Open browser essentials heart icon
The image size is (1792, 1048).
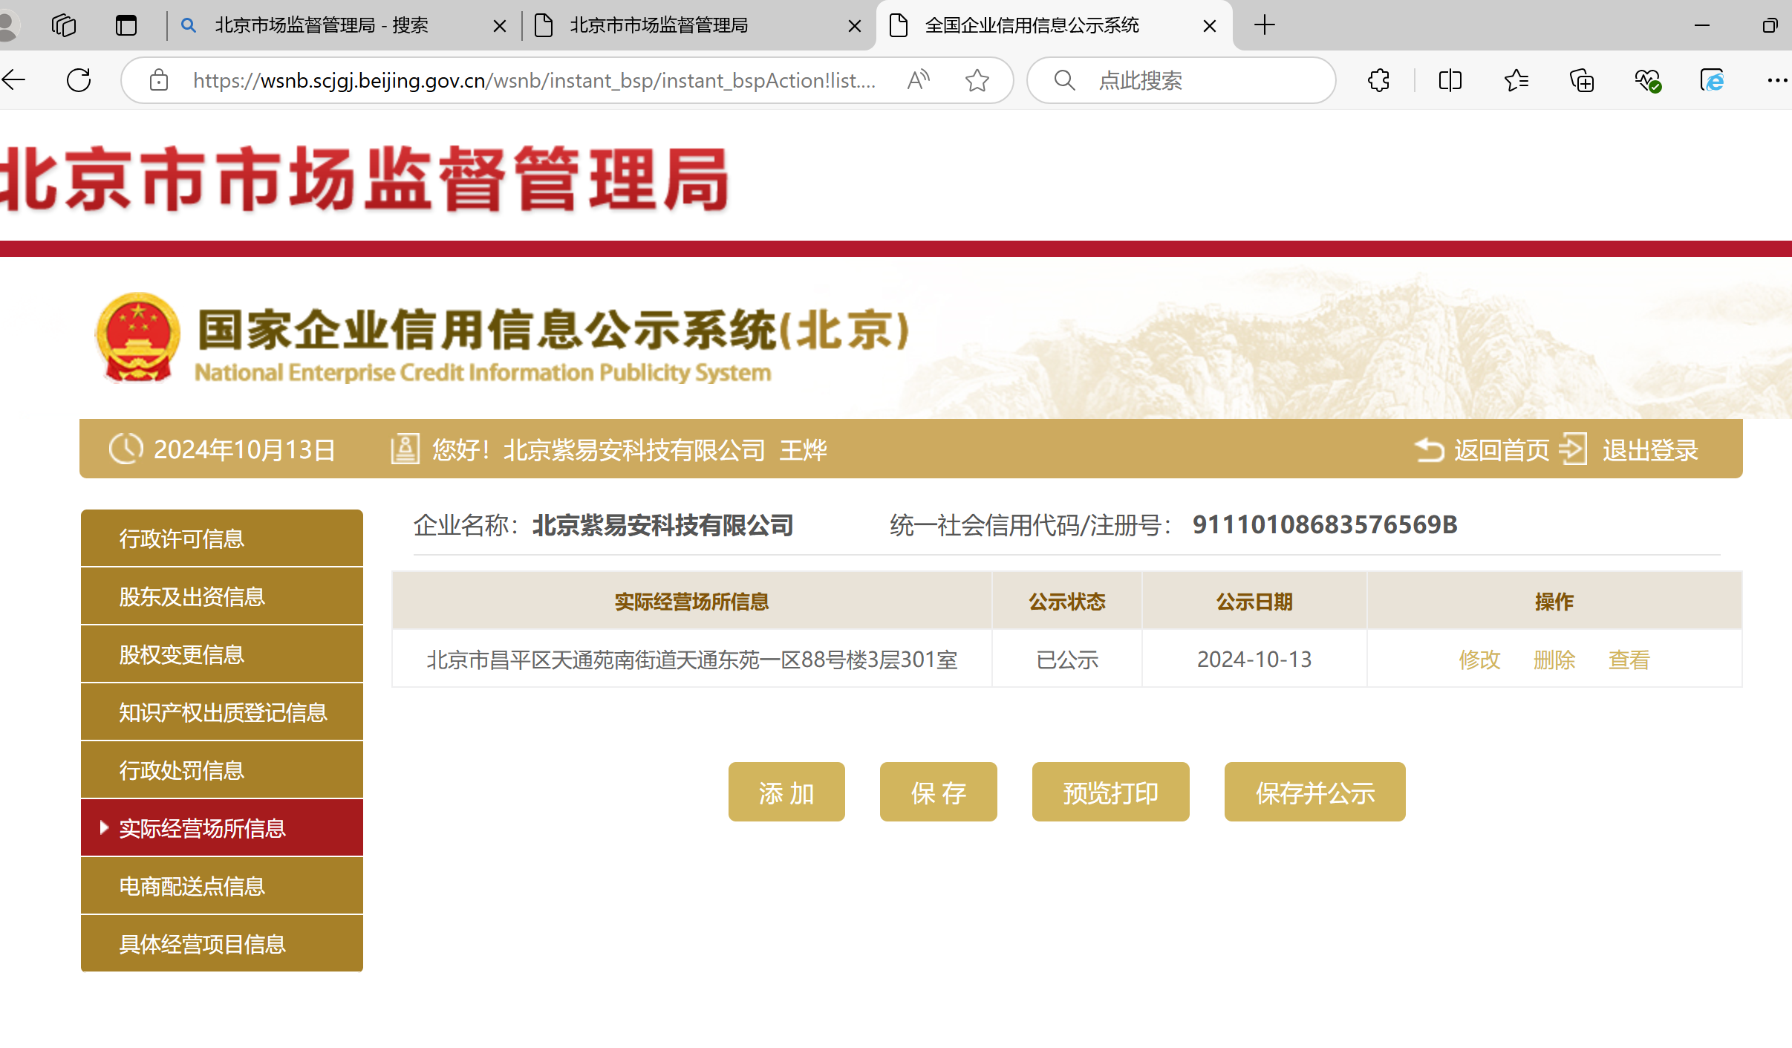(x=1647, y=79)
